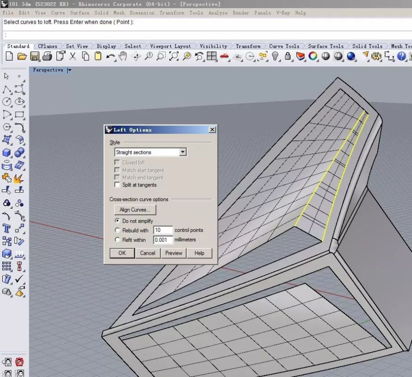This screenshot has width=412, height=377.
Task: Click the Refit tolerance millimeters field
Action: [x=163, y=240]
